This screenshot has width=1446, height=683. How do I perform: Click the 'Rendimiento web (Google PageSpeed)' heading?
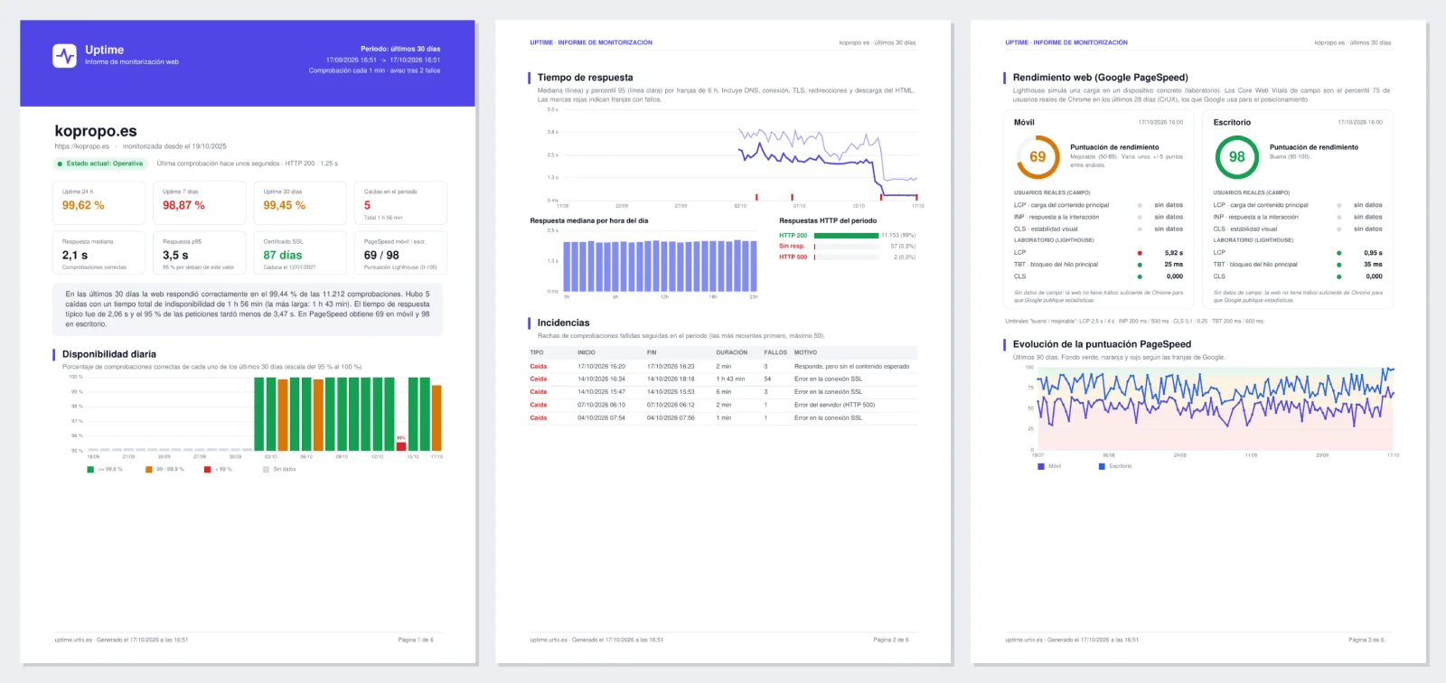point(1100,78)
